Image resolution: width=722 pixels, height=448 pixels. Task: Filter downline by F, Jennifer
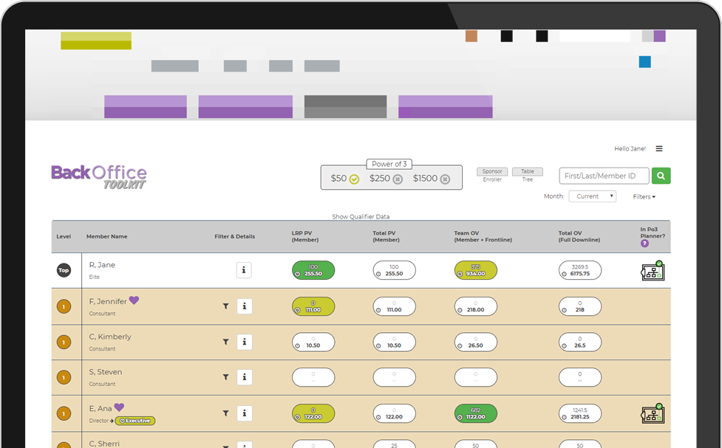click(225, 306)
